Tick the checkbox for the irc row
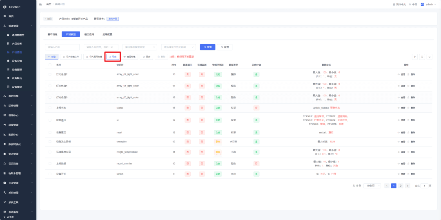This screenshot has width=441, height=220. point(50,120)
